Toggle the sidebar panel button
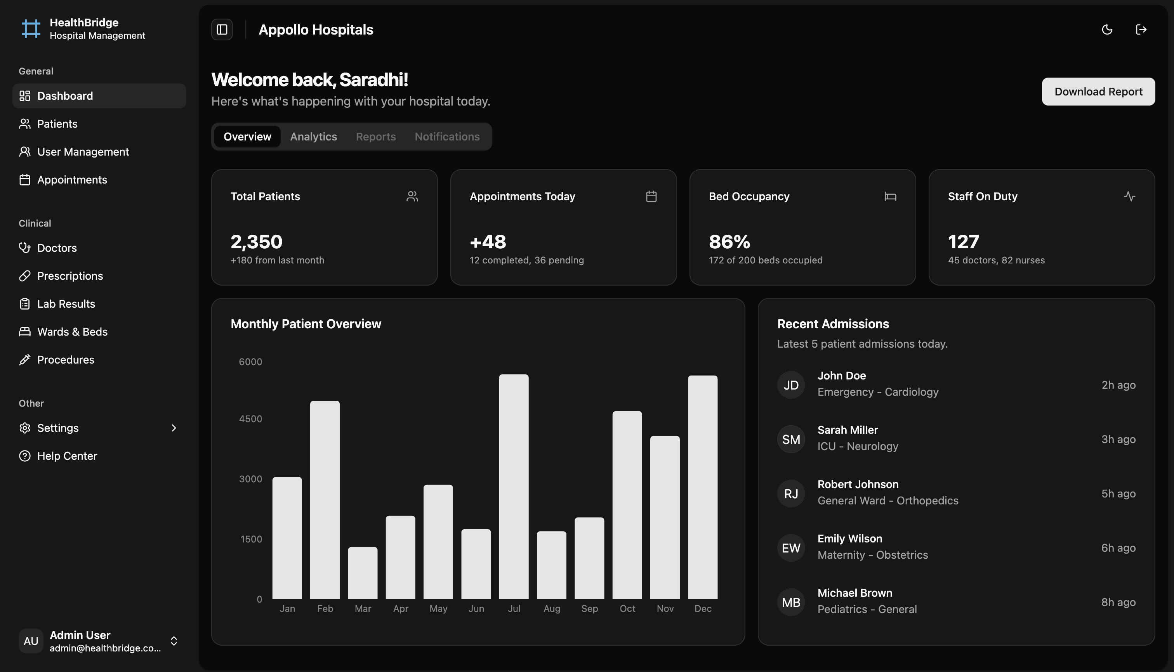This screenshot has height=672, width=1174. [x=222, y=29]
